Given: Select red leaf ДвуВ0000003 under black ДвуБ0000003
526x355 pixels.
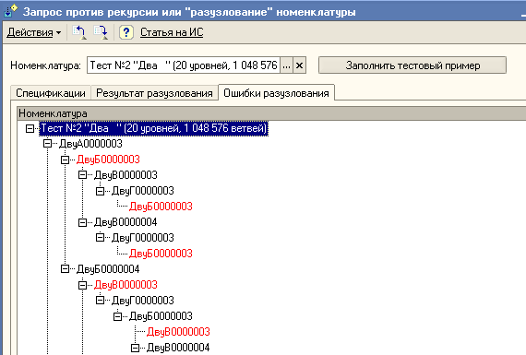Looking at the screenshot, I should pos(178,332).
